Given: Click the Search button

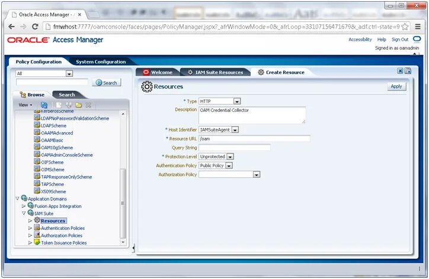Looking at the screenshot, I should click(107, 82).
